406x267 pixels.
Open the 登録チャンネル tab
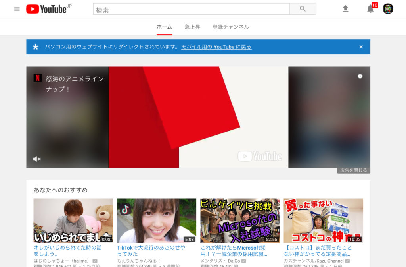pyautogui.click(x=231, y=27)
